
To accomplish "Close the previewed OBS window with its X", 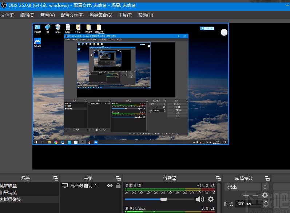I will click(x=185, y=36).
